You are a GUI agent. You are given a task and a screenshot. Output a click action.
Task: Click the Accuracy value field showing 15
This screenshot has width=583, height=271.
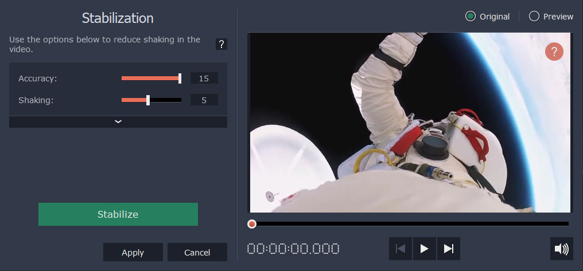point(204,78)
